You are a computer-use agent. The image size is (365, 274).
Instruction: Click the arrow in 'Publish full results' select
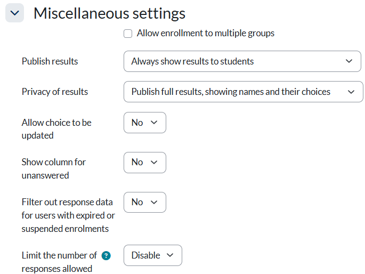[x=351, y=92]
